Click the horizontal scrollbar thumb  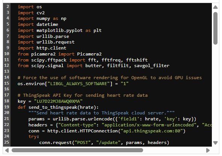point(77,150)
